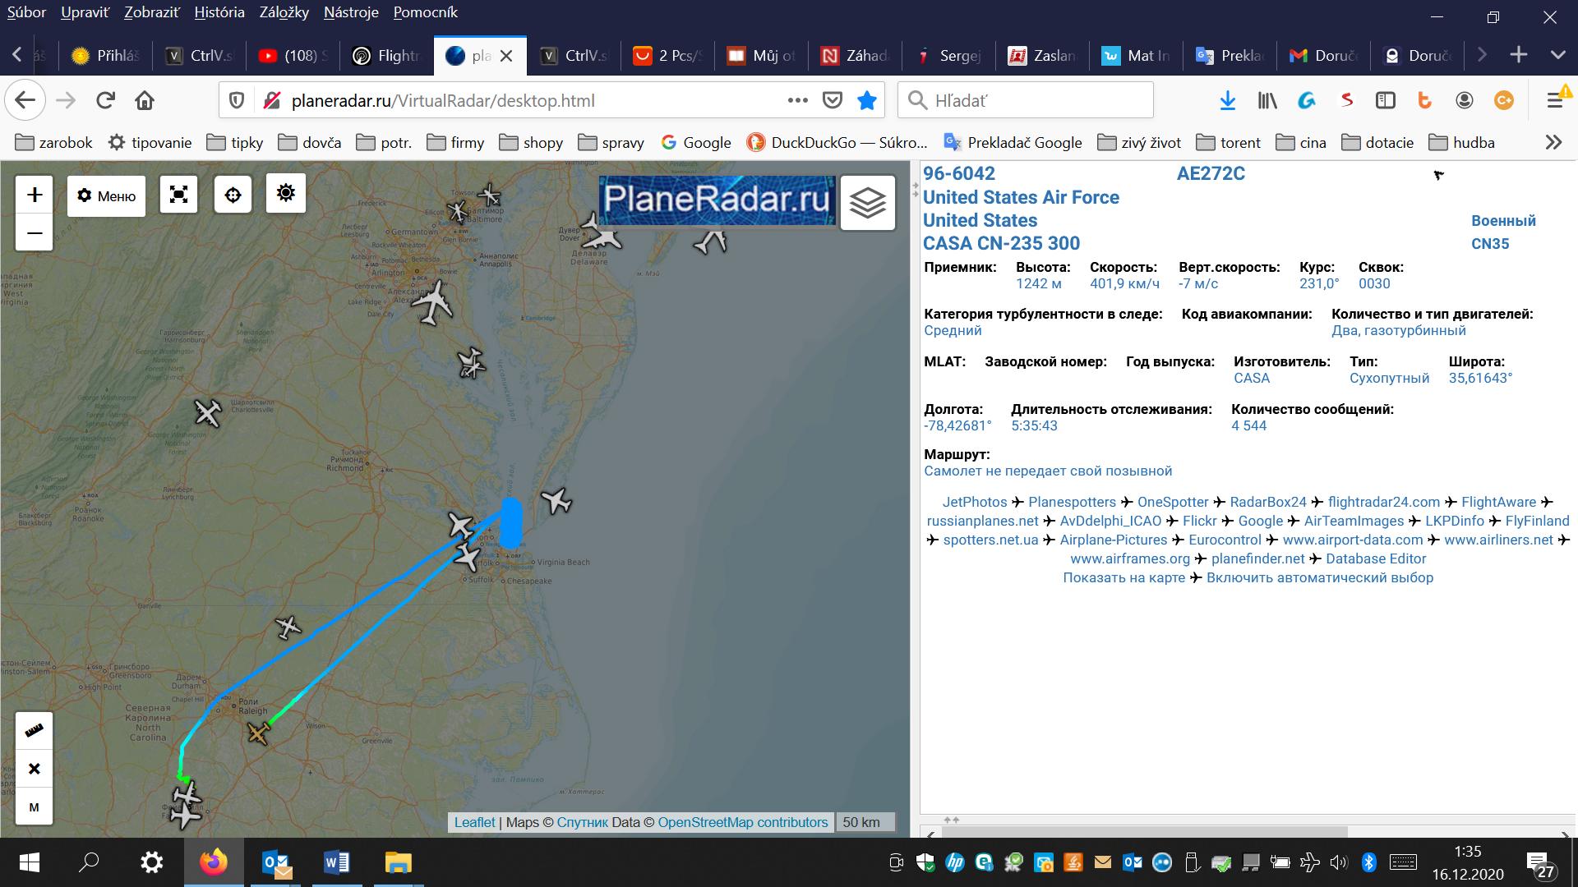Click the orange selected aircraft near Raleigh
The width and height of the screenshot is (1578, 887).
tap(258, 733)
